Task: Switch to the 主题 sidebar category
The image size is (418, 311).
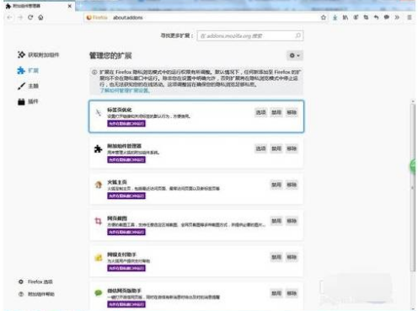Action: click(x=28, y=86)
